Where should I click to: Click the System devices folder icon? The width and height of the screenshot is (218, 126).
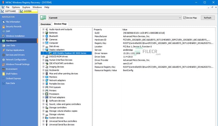(47, 118)
